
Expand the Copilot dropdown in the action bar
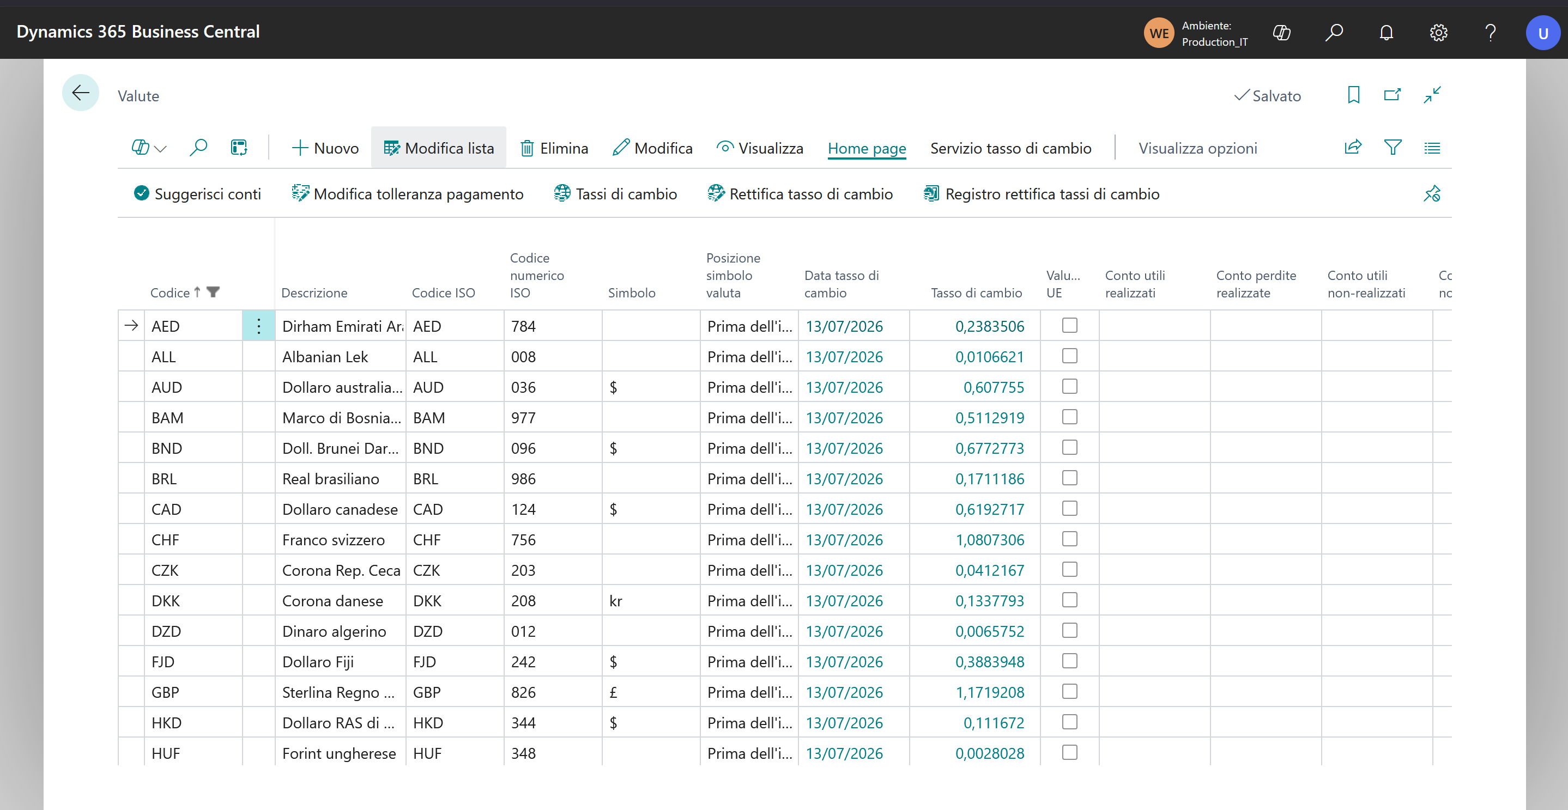[149, 148]
